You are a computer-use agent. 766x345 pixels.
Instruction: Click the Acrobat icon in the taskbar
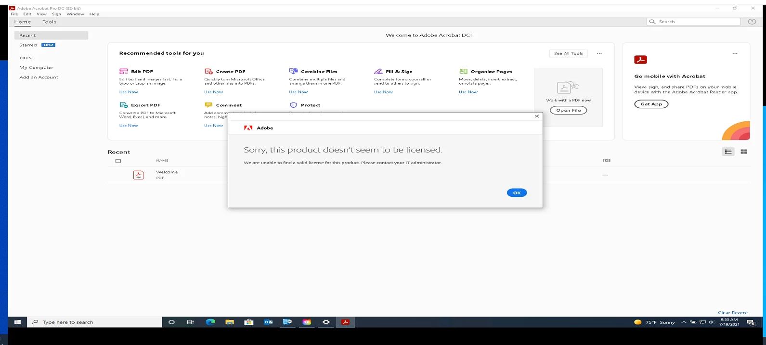tap(345, 322)
